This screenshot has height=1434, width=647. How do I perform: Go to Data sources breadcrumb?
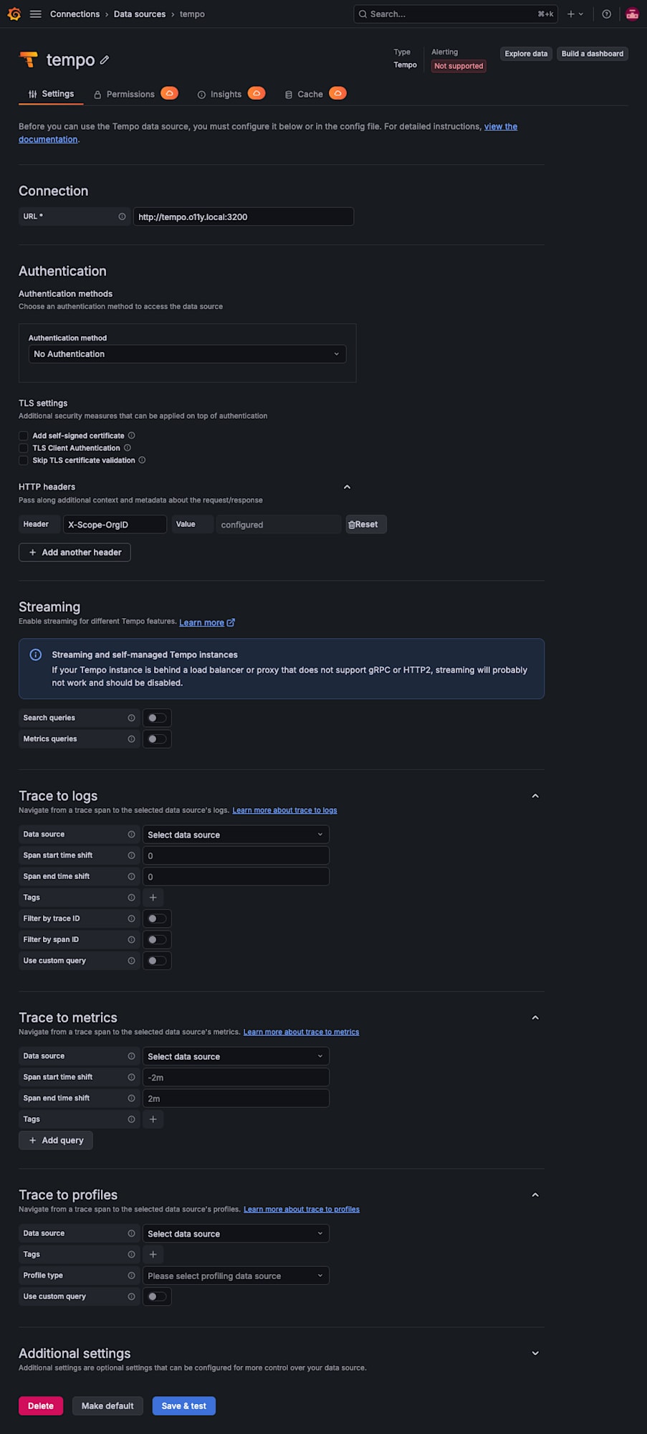[x=140, y=14]
